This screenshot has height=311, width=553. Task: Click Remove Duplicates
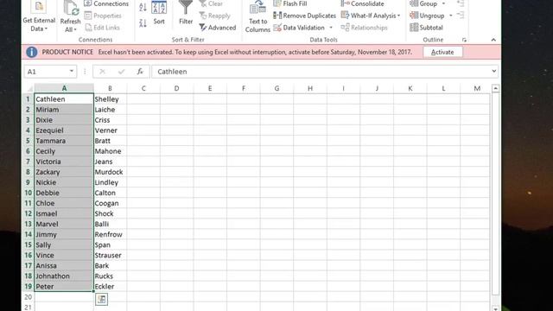(x=305, y=16)
